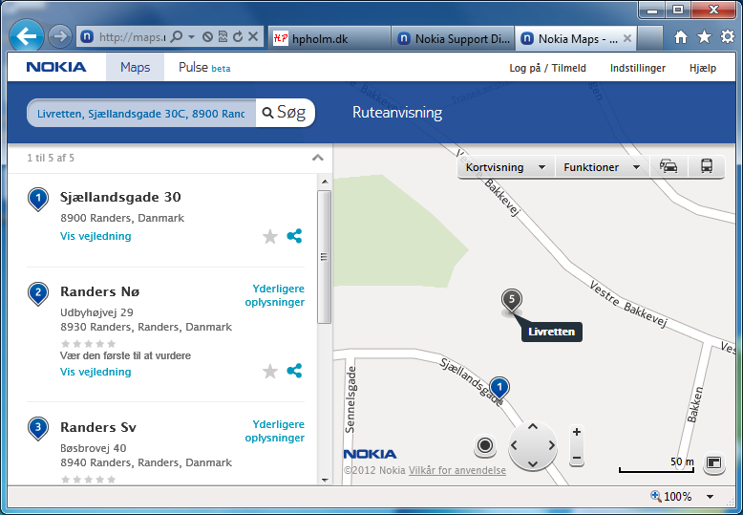Close the Nokia Maps tab
The height and width of the screenshot is (515, 743).
[x=627, y=38]
